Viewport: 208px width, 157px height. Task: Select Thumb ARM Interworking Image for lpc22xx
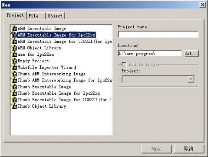65,80
